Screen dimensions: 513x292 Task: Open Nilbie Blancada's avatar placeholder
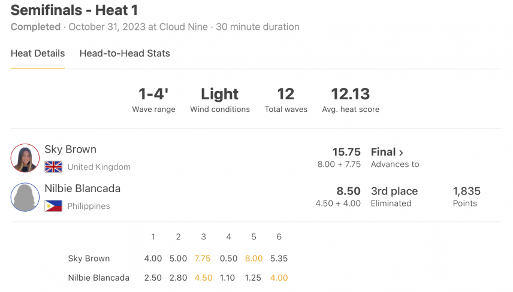25,197
